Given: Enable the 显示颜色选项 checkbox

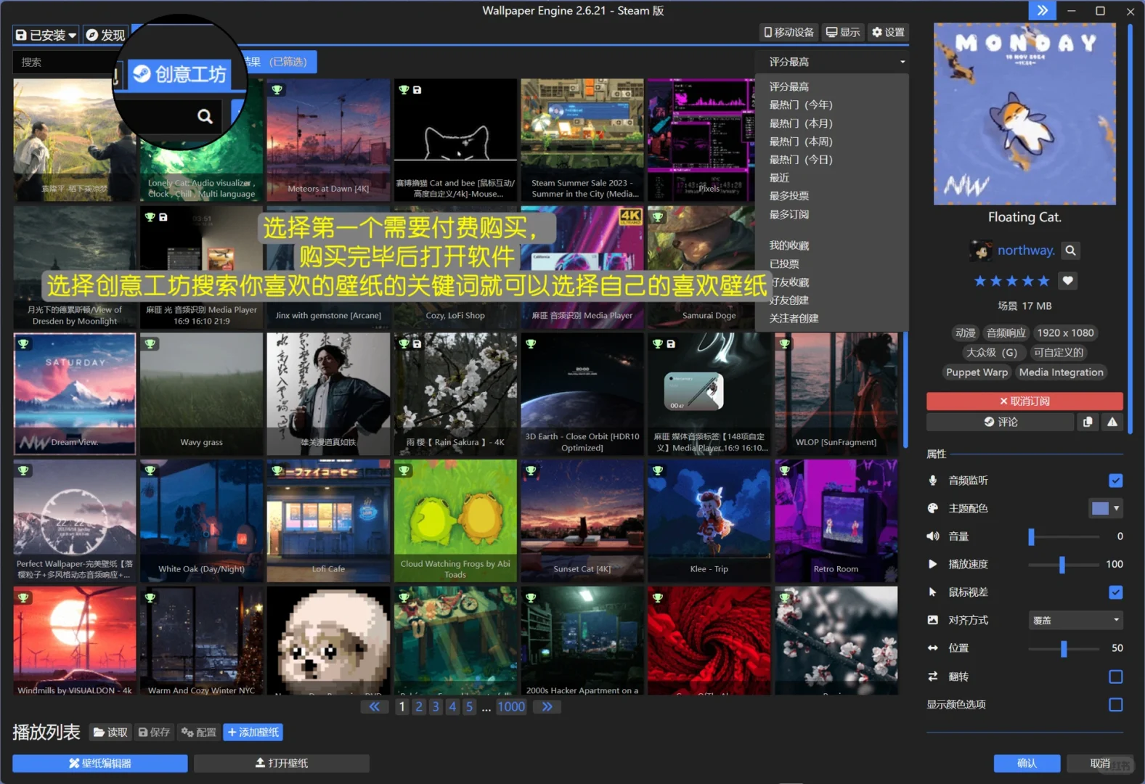Looking at the screenshot, I should [x=1116, y=704].
